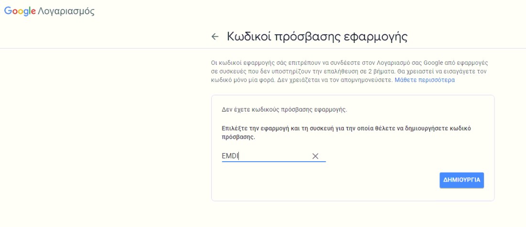Click the first letter G of the Google logo
Image resolution: width=526 pixels, height=227 pixels.
tap(8, 10)
